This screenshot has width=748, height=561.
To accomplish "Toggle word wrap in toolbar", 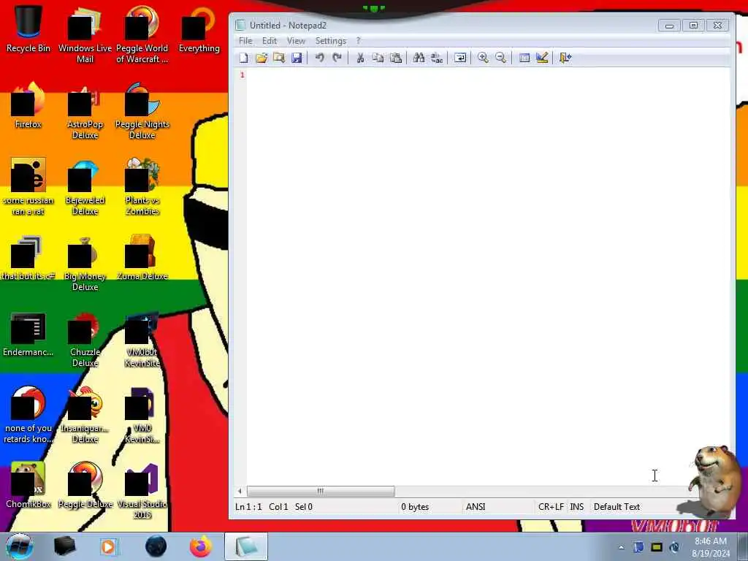I will click(460, 58).
